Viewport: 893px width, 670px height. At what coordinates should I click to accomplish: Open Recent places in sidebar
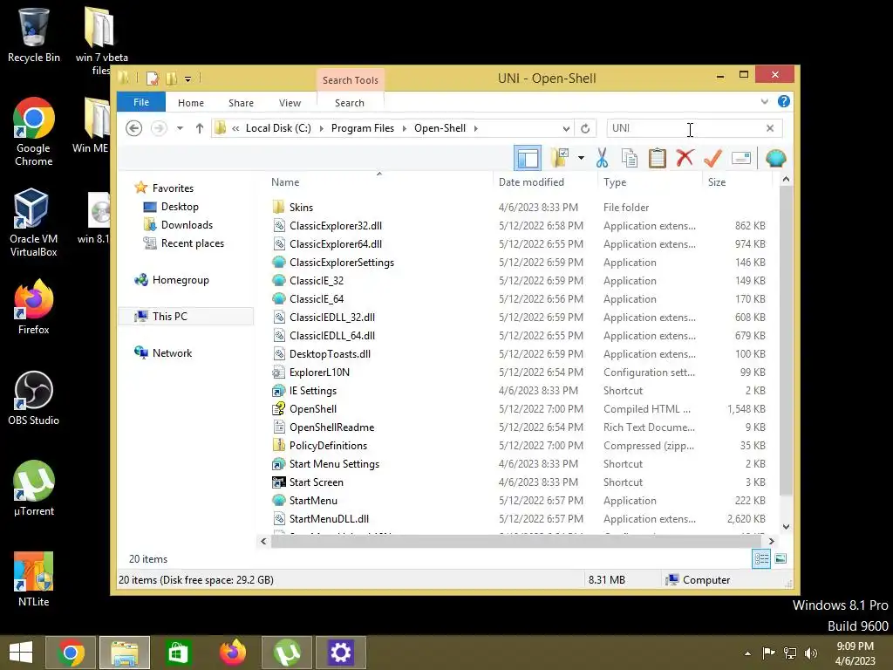point(193,243)
